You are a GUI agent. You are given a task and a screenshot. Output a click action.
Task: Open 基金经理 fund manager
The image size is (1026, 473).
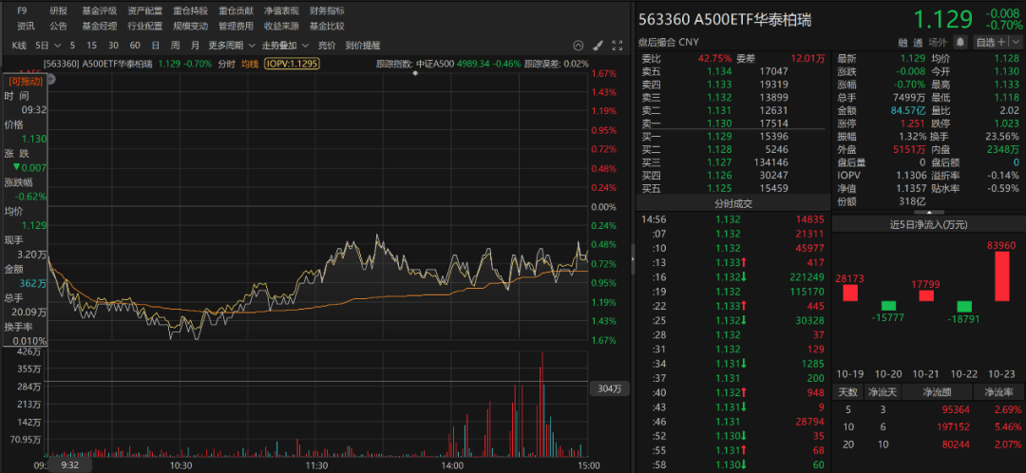point(100,27)
